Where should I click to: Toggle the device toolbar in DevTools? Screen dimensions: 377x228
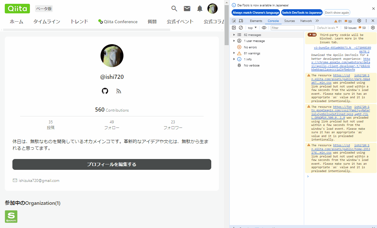[241, 20]
